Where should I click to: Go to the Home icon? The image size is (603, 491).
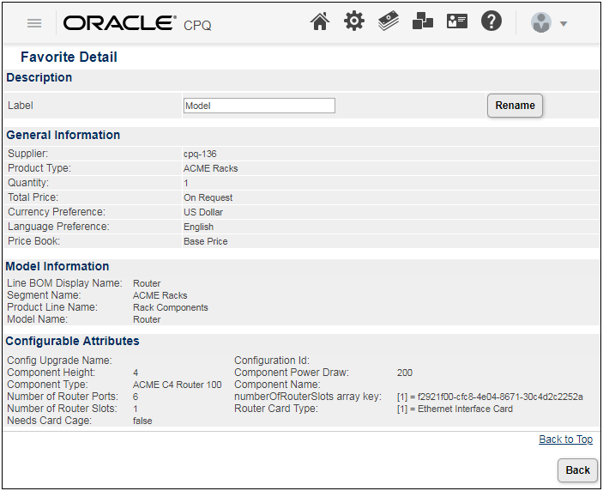point(320,21)
